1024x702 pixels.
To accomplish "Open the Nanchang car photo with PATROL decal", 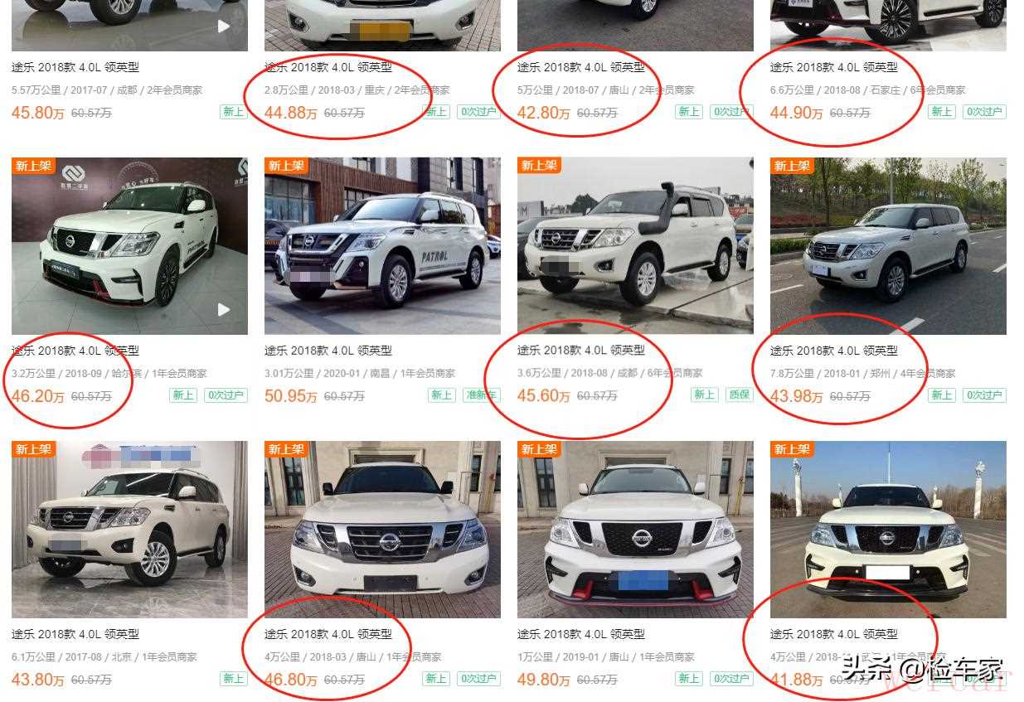I will [382, 246].
